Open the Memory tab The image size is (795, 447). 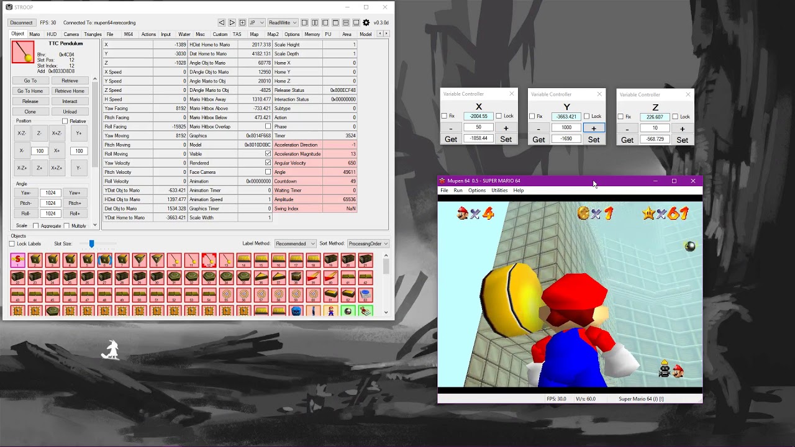(x=312, y=34)
